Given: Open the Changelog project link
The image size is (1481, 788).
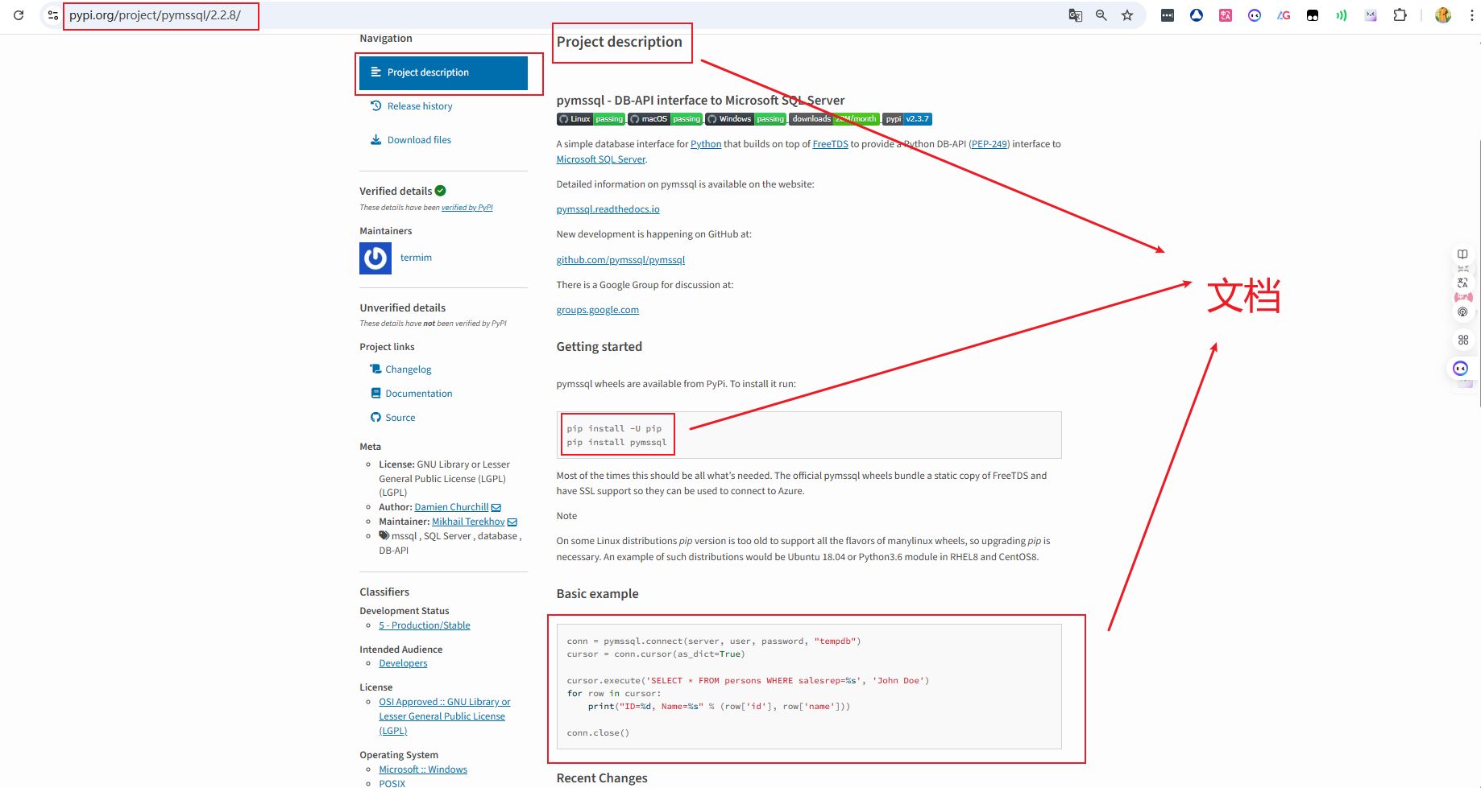Looking at the screenshot, I should pos(408,369).
